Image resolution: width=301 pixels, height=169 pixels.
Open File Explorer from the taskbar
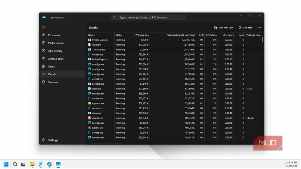pyautogui.click(x=32, y=164)
